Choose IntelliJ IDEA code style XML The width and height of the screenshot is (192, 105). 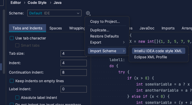[159, 51]
